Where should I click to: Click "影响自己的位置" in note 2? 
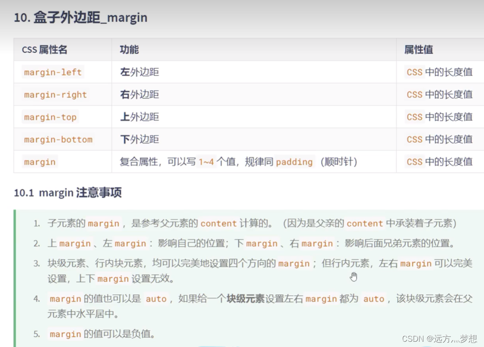pyautogui.click(x=192, y=243)
